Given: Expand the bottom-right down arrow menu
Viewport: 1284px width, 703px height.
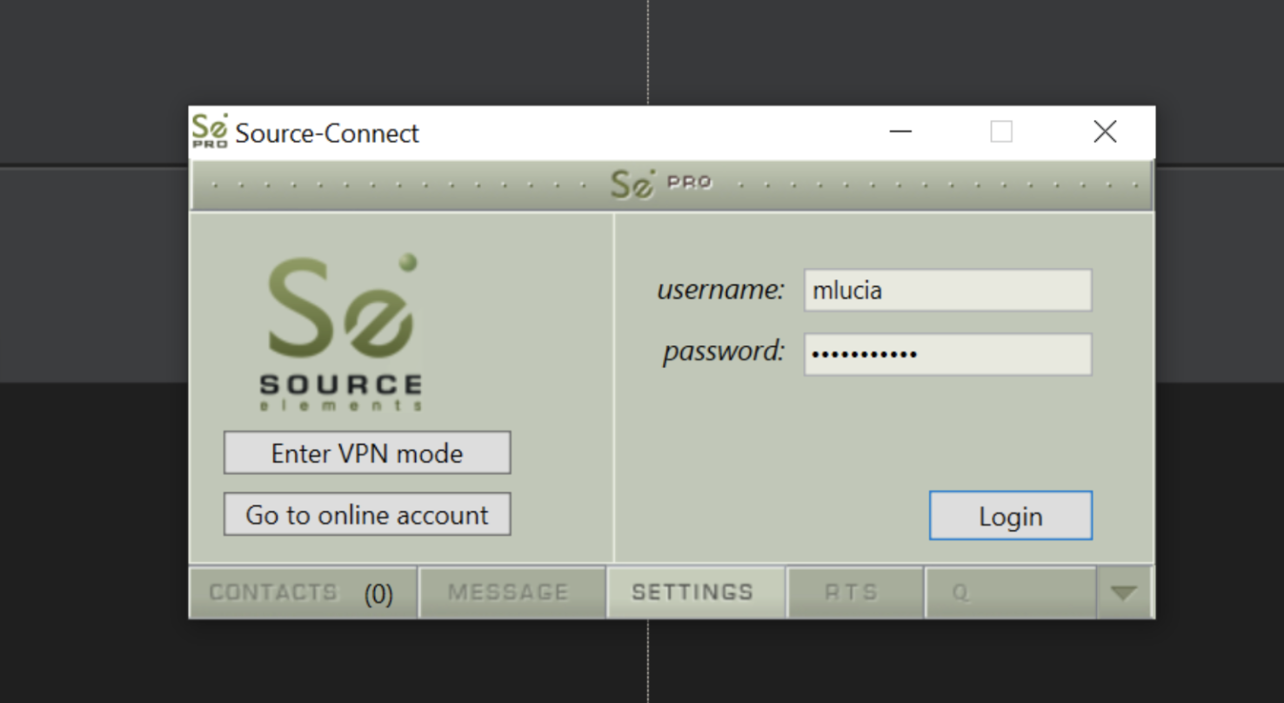Looking at the screenshot, I should pyautogui.click(x=1124, y=593).
